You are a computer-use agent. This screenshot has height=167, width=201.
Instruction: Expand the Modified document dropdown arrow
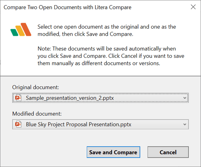185,125
